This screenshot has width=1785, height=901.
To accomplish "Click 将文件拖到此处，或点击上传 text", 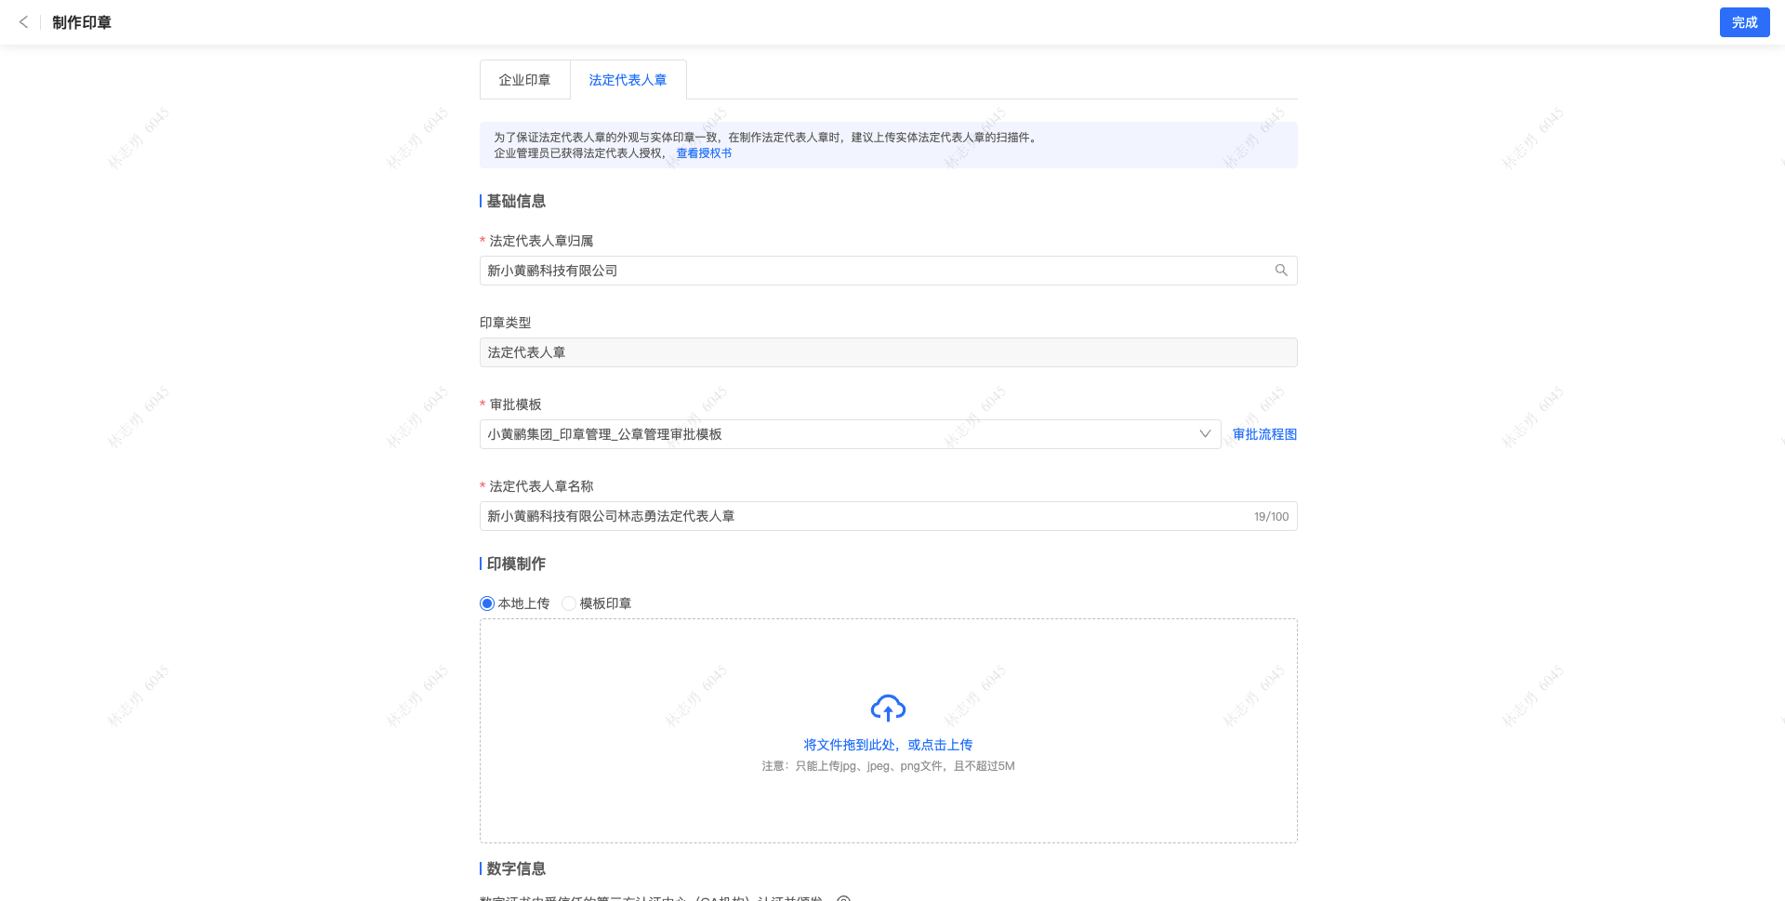I will (x=888, y=745).
